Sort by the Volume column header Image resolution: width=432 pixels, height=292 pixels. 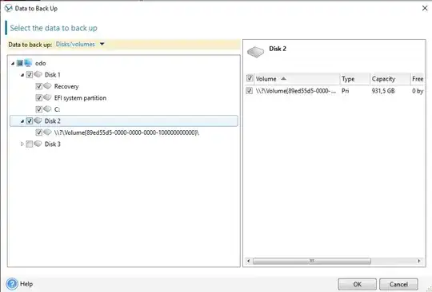[x=297, y=79]
